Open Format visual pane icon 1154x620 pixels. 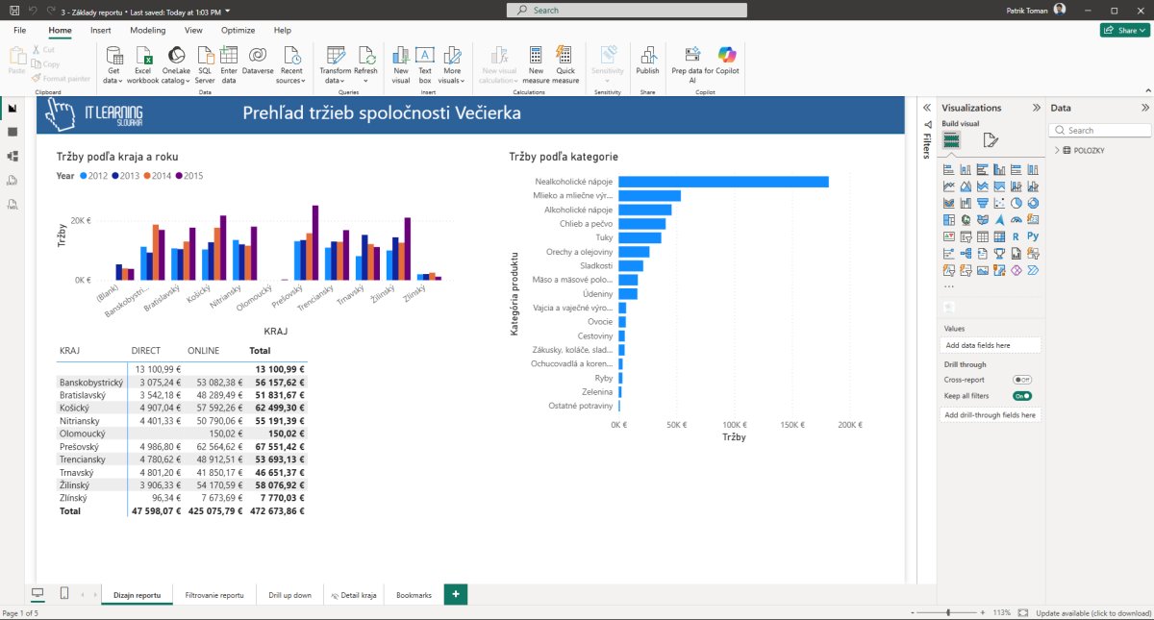[x=991, y=140]
